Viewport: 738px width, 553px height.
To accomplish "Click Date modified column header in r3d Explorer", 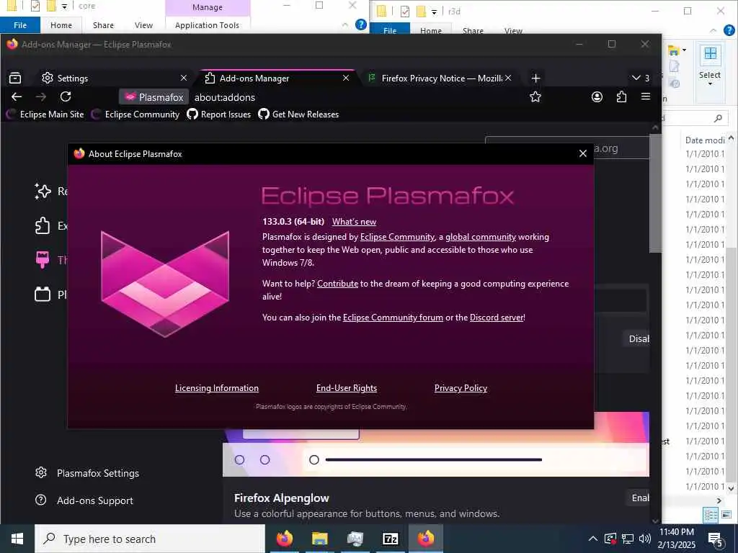I will (705, 140).
